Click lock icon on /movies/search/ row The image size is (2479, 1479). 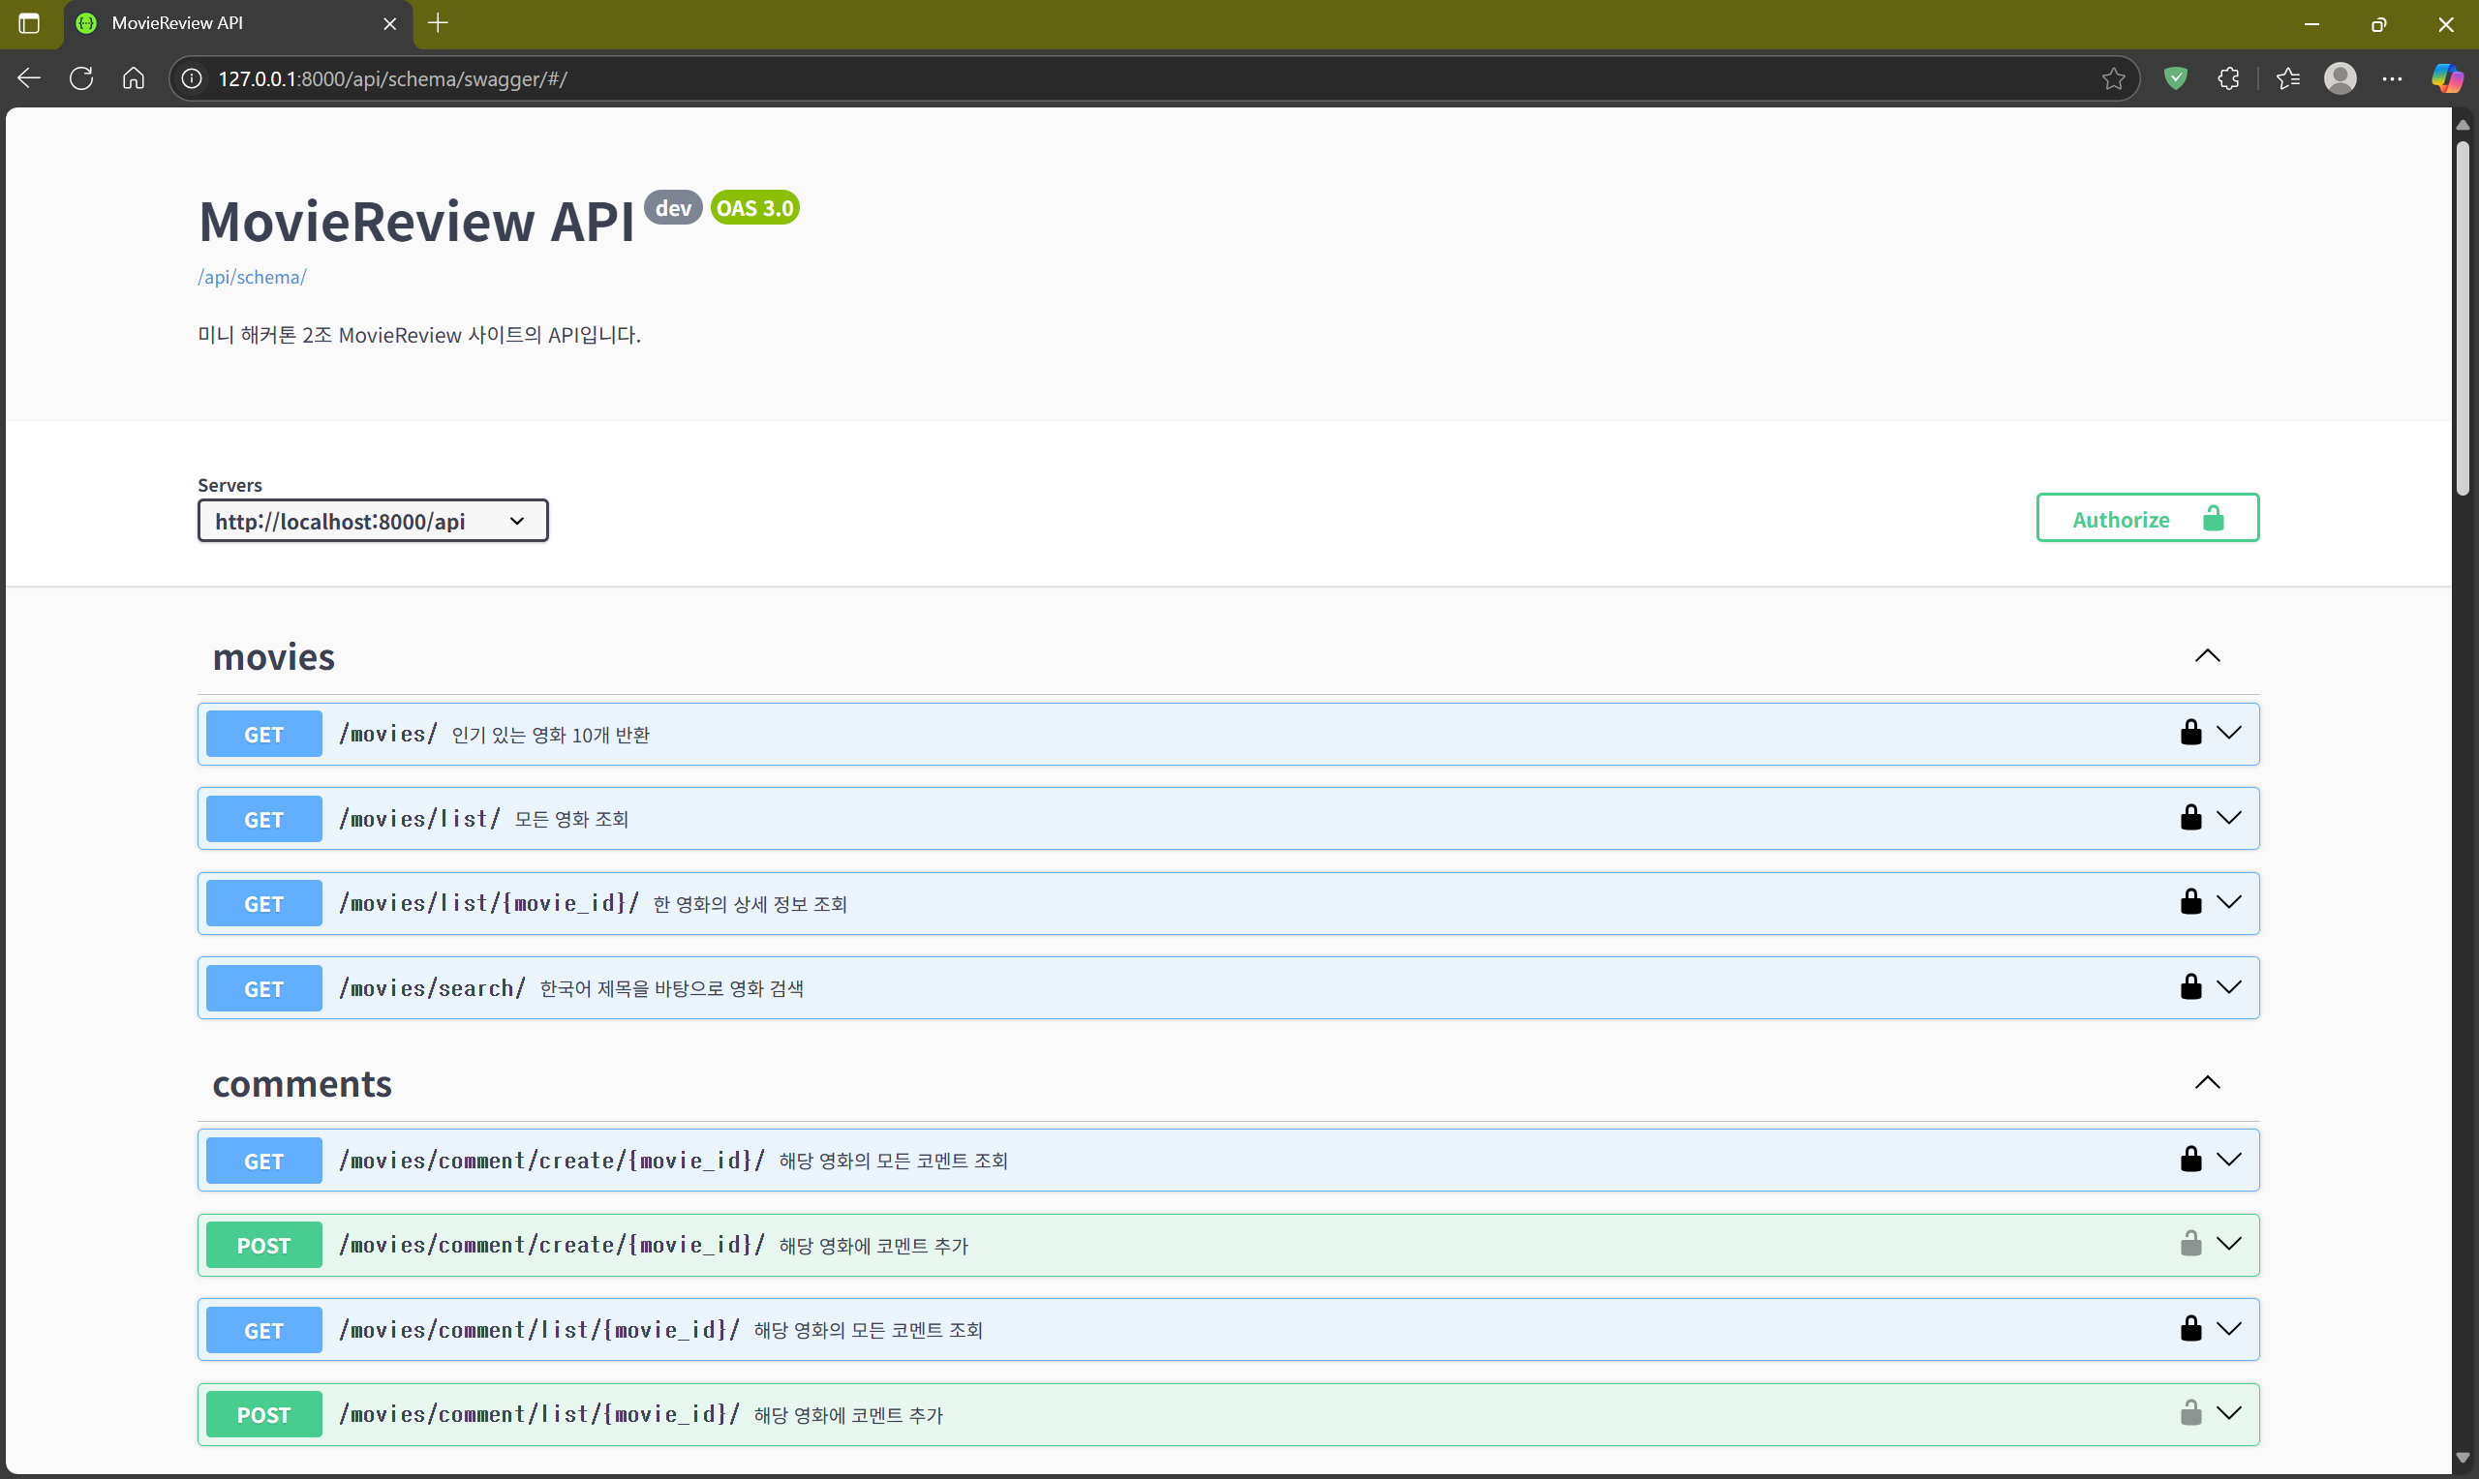click(x=2189, y=986)
